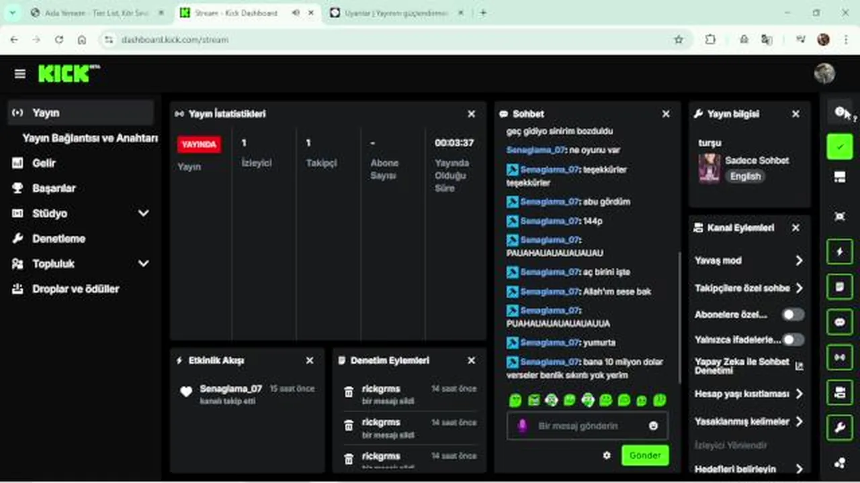The height and width of the screenshot is (483, 860).
Task: Open Yasaklanmış kelimeler options
Action: [799, 421]
